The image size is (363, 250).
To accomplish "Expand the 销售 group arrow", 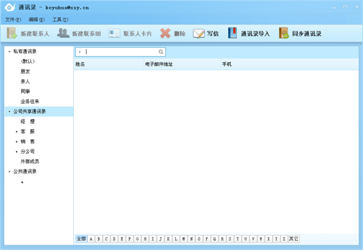I will [x=16, y=141].
